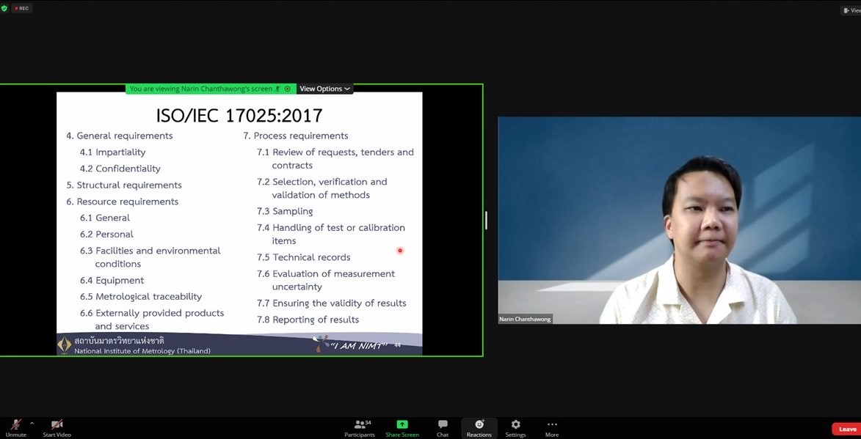This screenshot has height=439, width=861.
Task: Open the Settings gear in toolbar
Action: [515, 428]
